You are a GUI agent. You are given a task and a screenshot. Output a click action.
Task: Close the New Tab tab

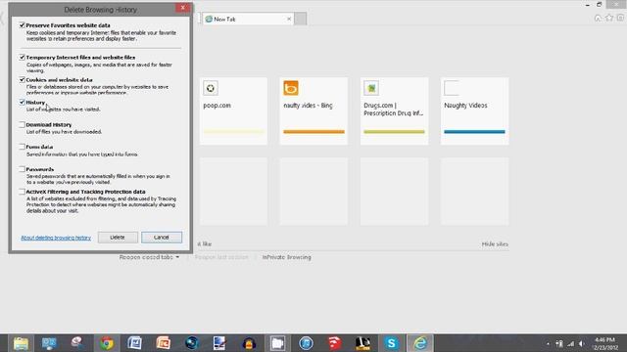coord(289,19)
